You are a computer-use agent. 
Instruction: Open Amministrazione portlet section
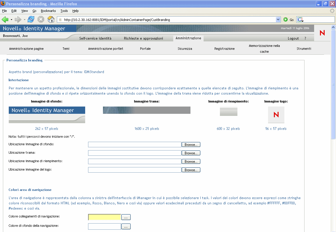pyautogui.click(x=106, y=49)
